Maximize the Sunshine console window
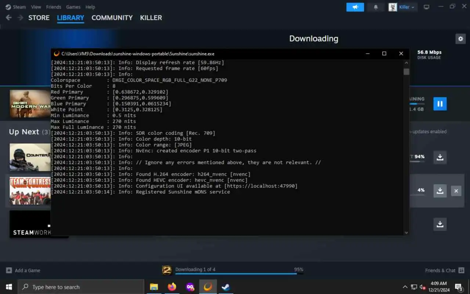The height and width of the screenshot is (294, 470). (384, 54)
